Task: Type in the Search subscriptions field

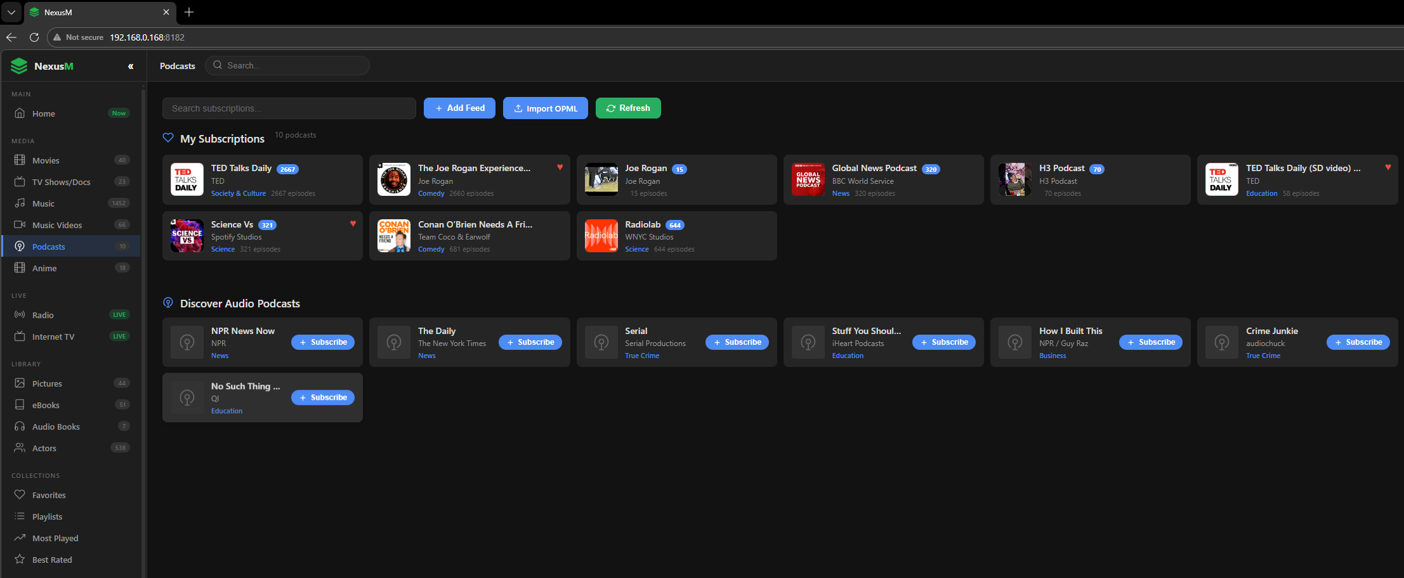Action: tap(289, 108)
